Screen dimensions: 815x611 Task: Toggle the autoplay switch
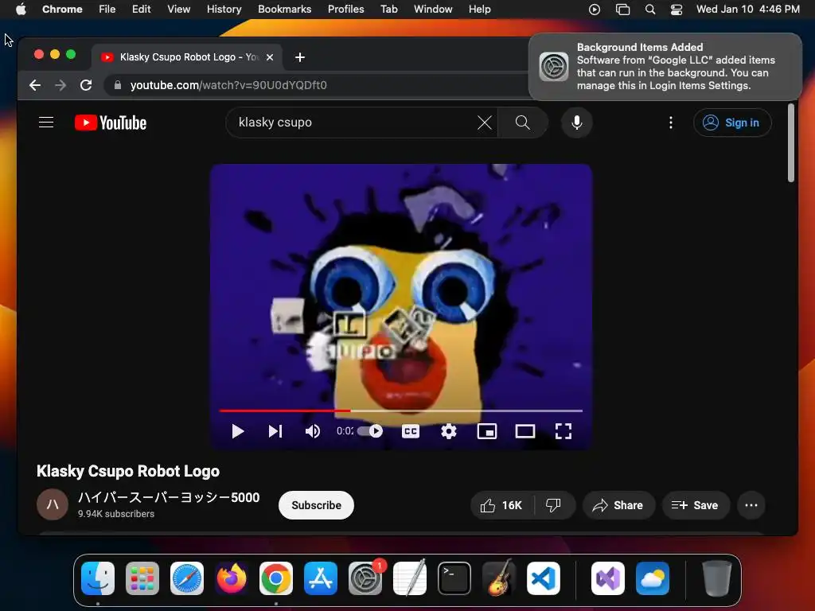click(x=371, y=431)
